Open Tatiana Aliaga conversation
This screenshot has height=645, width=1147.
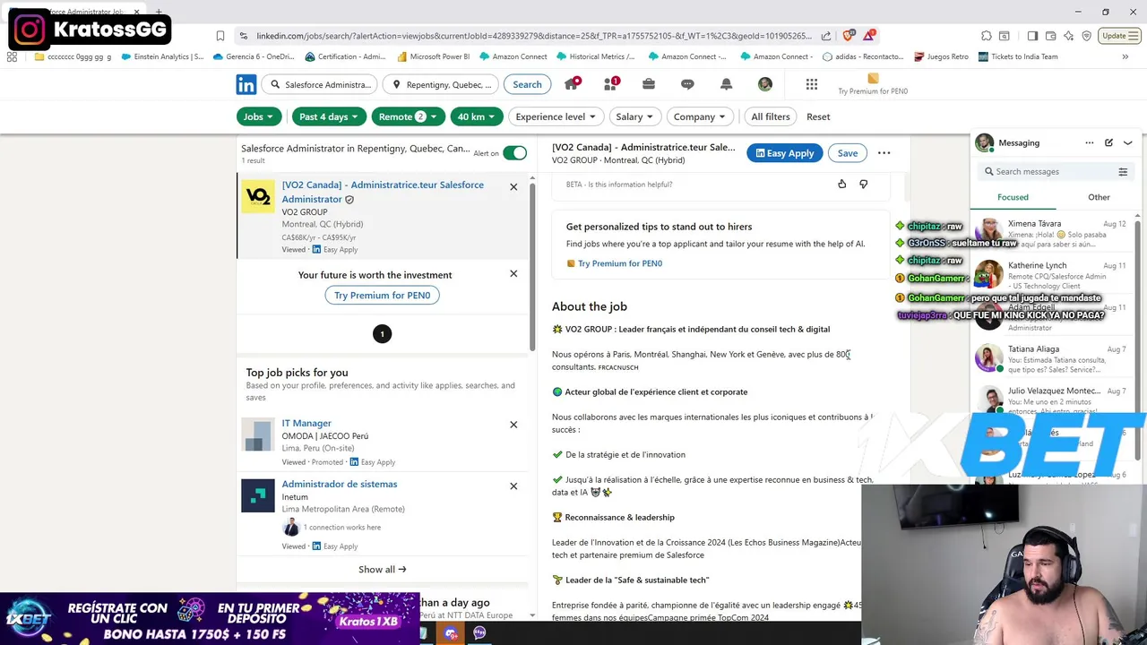(1055, 358)
